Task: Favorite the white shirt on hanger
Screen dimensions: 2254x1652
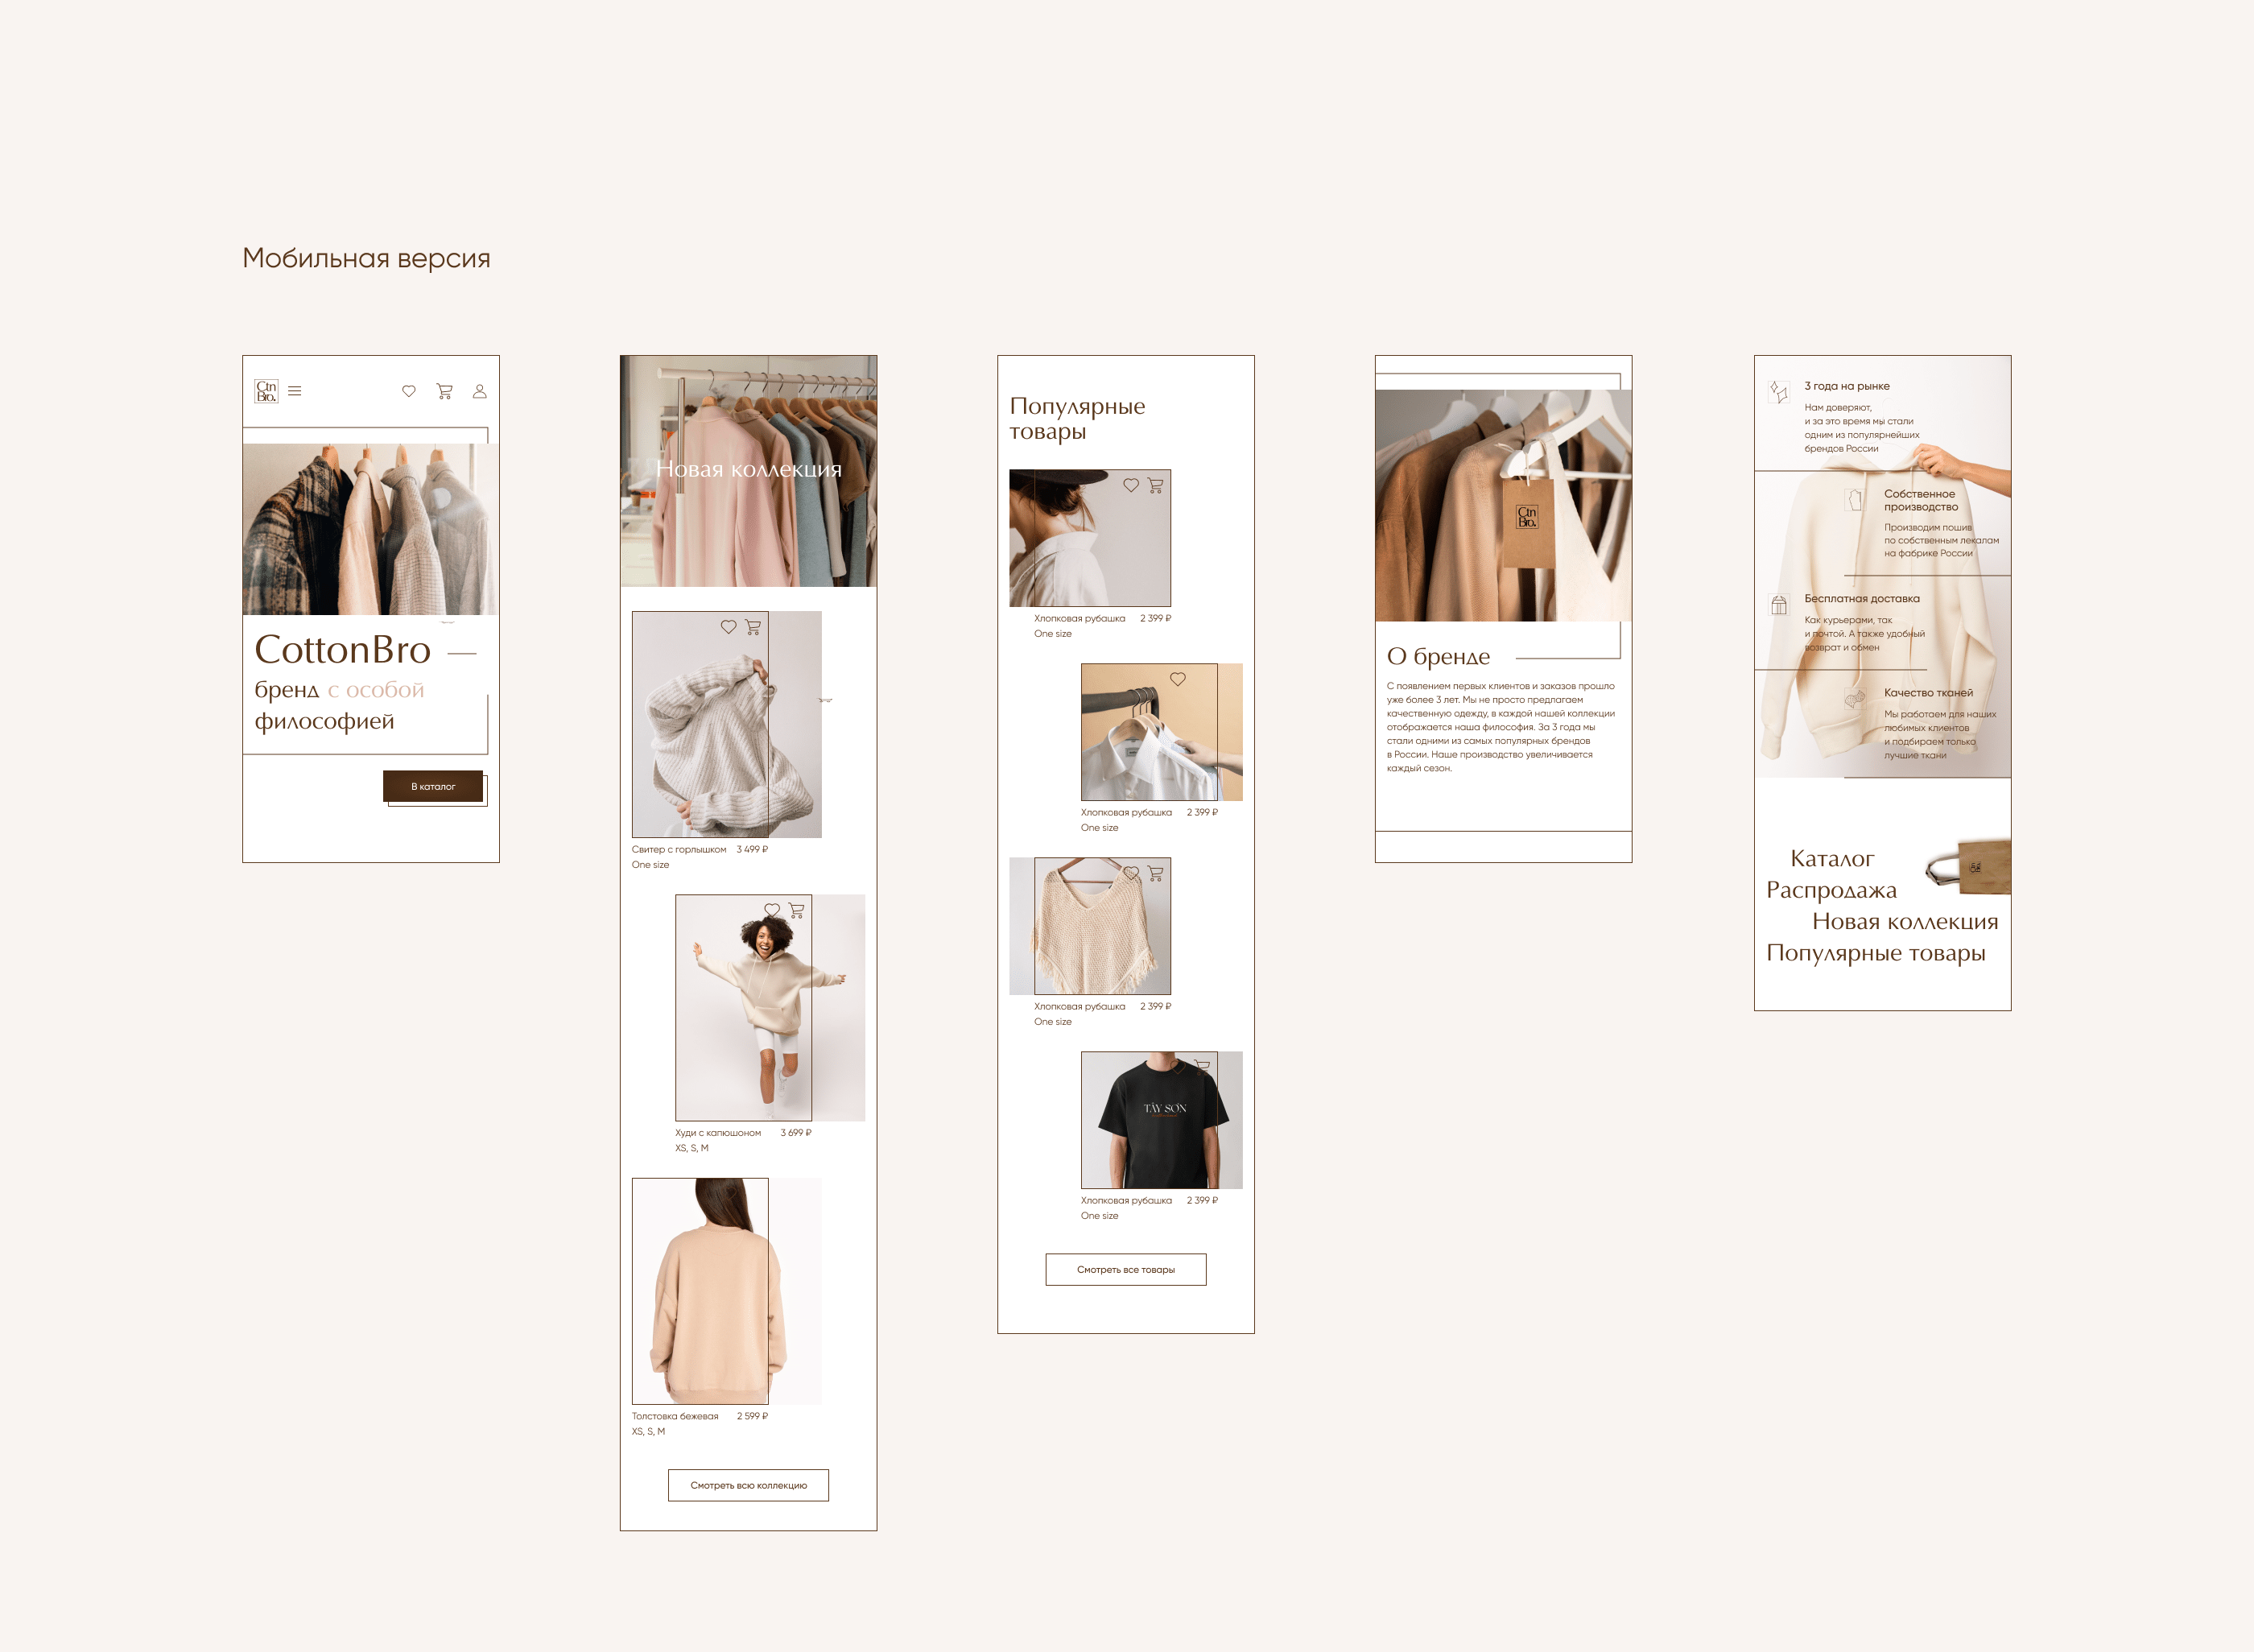Action: [x=1178, y=679]
